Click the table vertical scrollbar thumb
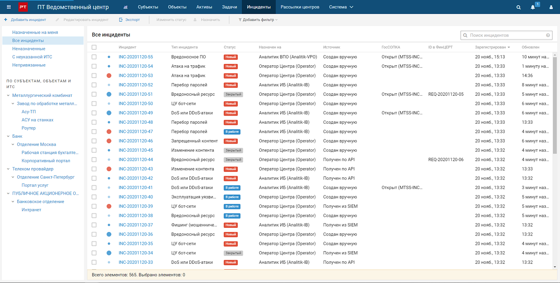 [x=555, y=105]
